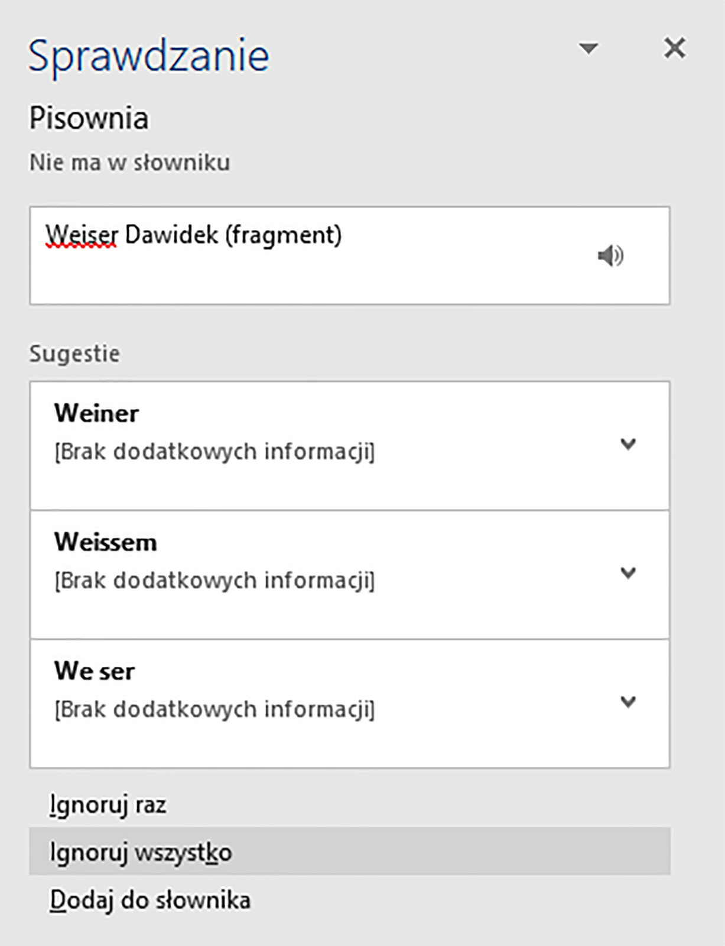Image resolution: width=725 pixels, height=946 pixels.
Task: Click the underlined word Weiser
Action: 82,235
